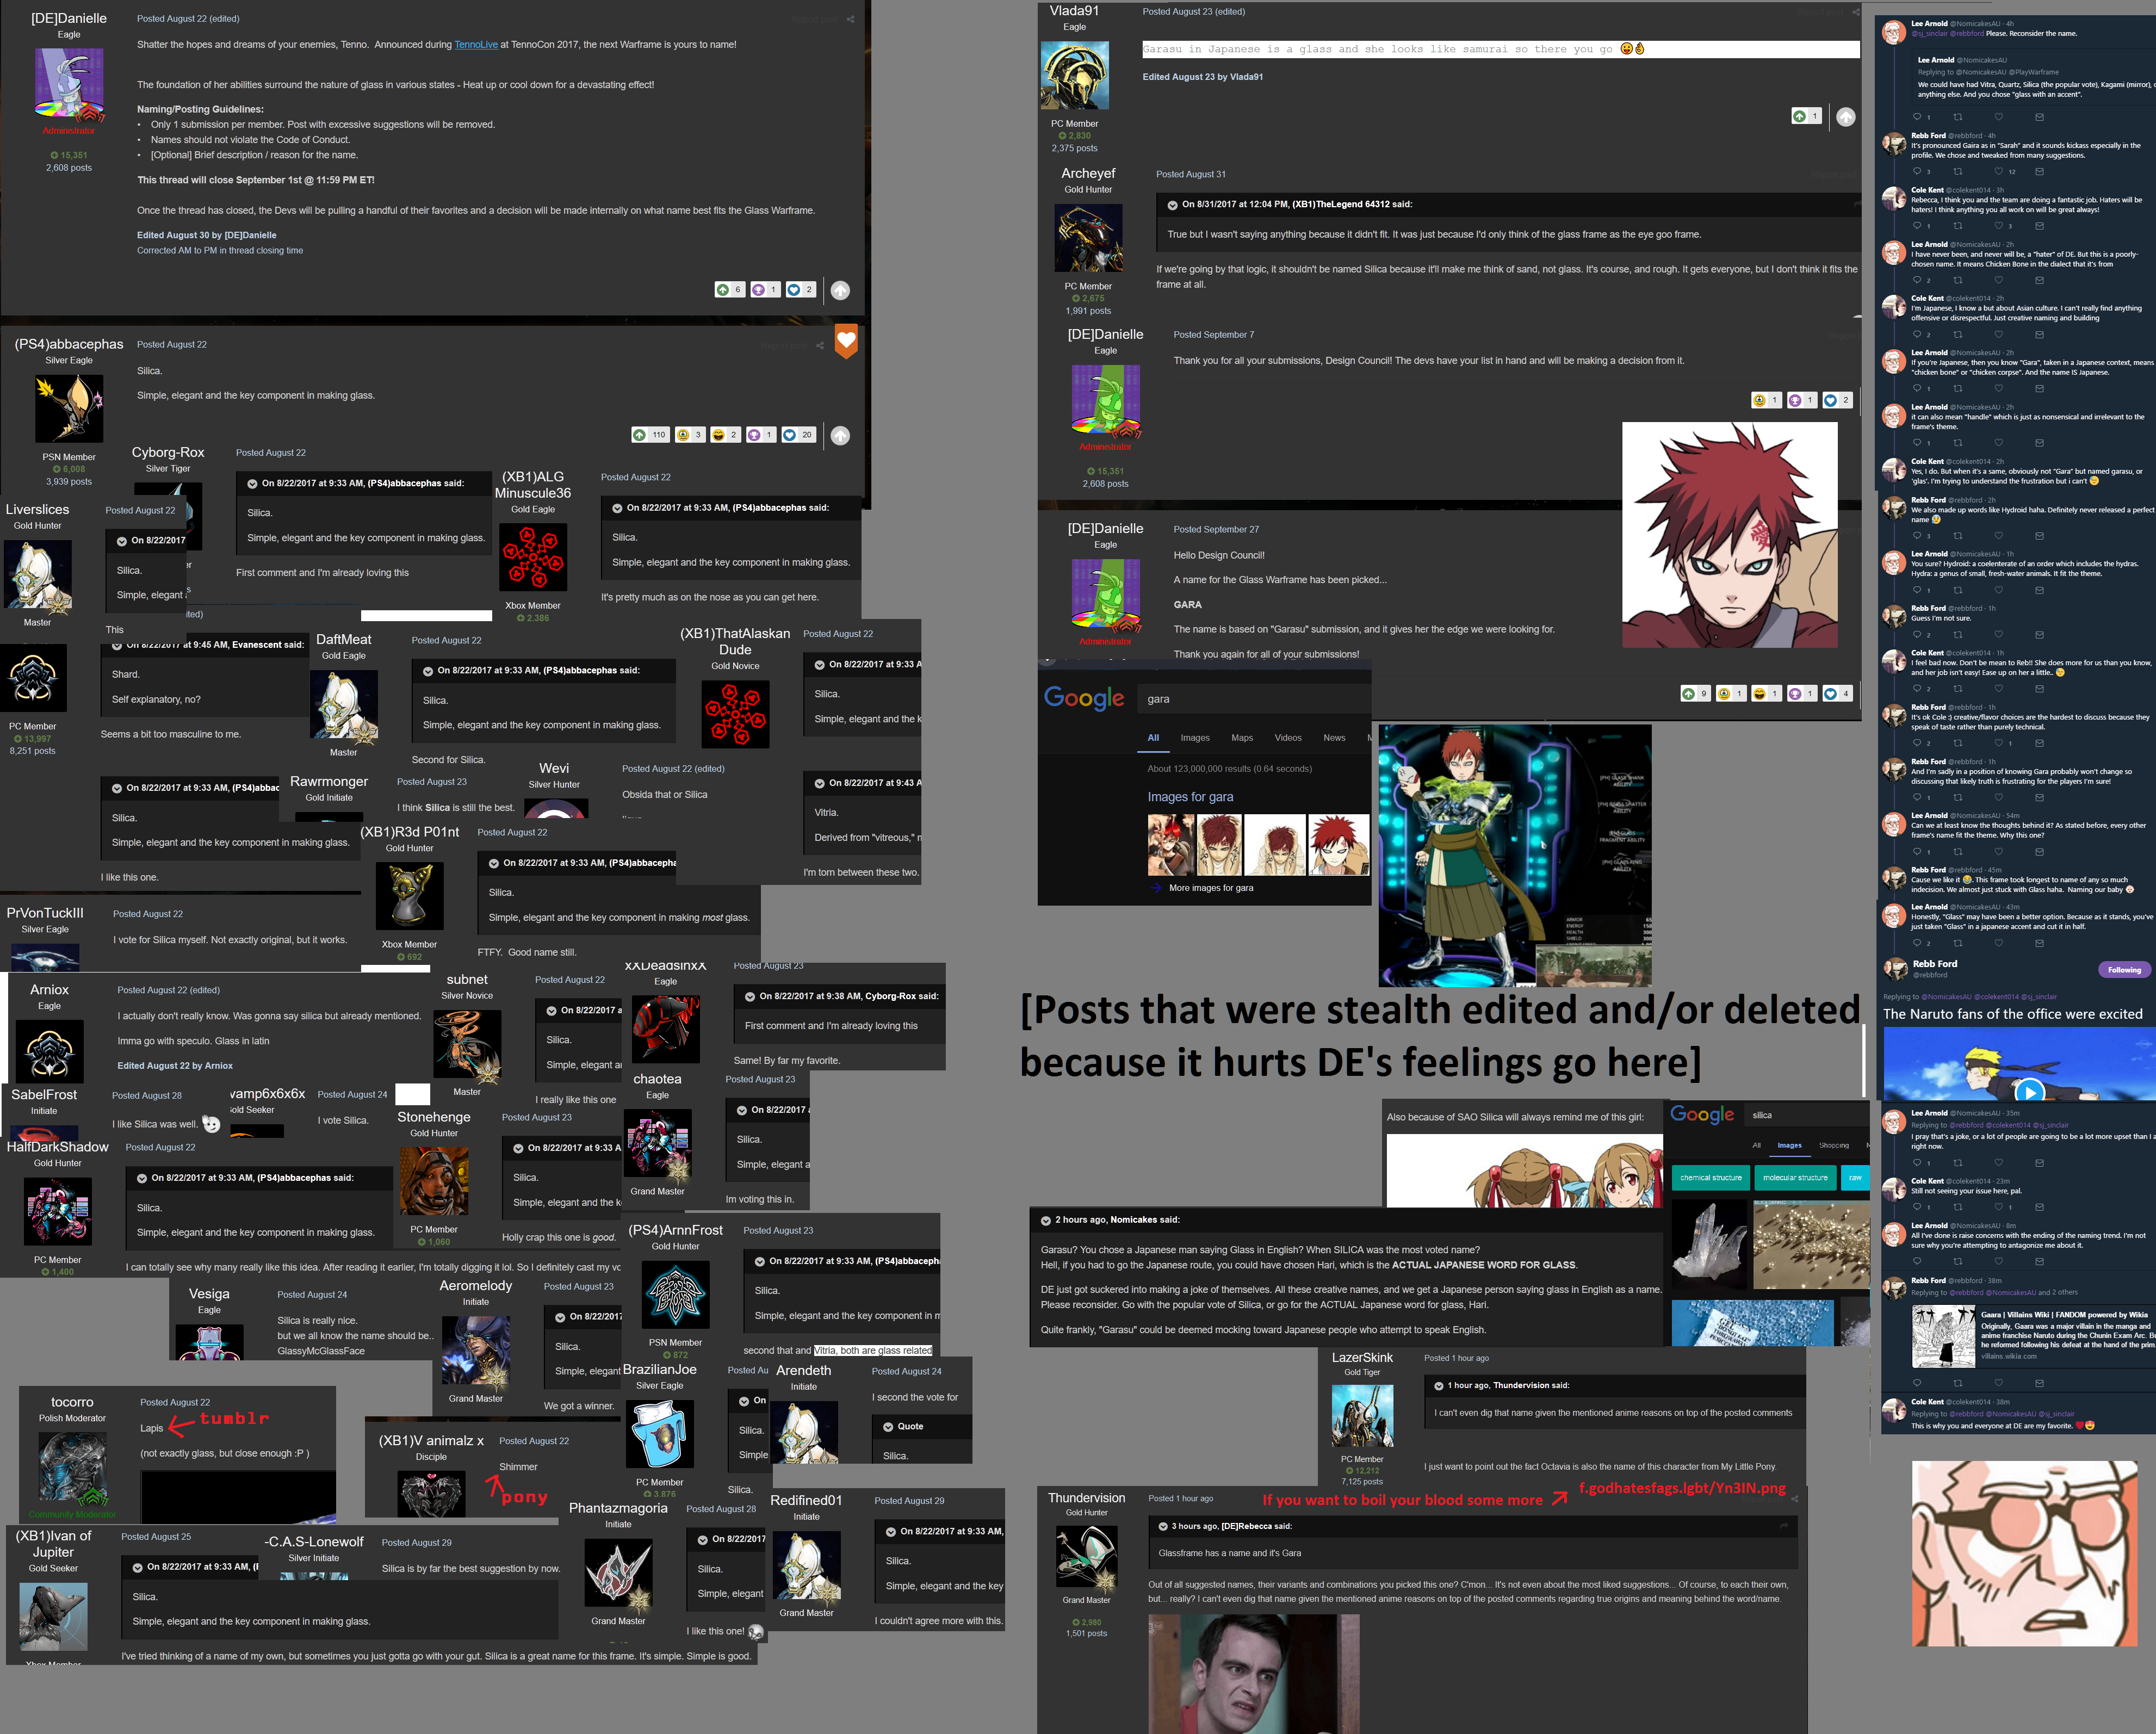
Task: Collapse LazerSkink's quote of Thundervision
Action: tap(1439, 1386)
